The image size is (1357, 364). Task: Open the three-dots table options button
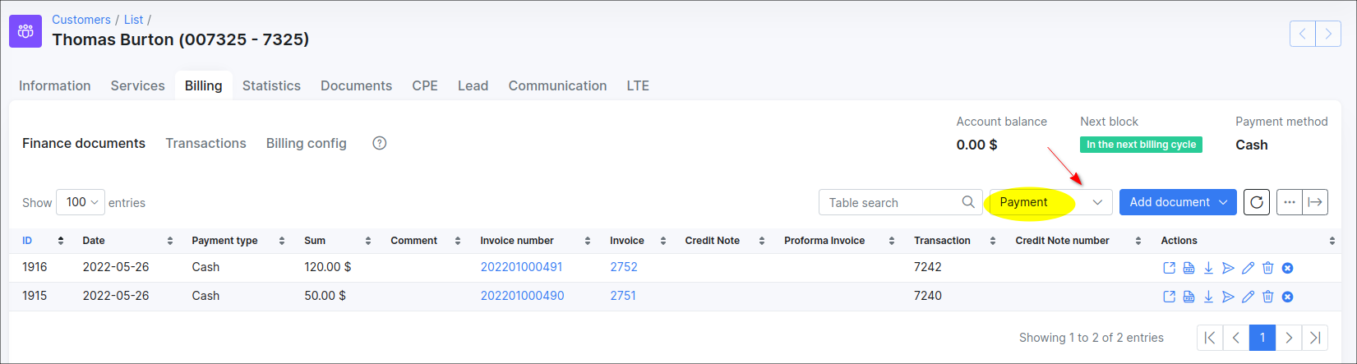pyautogui.click(x=1289, y=202)
